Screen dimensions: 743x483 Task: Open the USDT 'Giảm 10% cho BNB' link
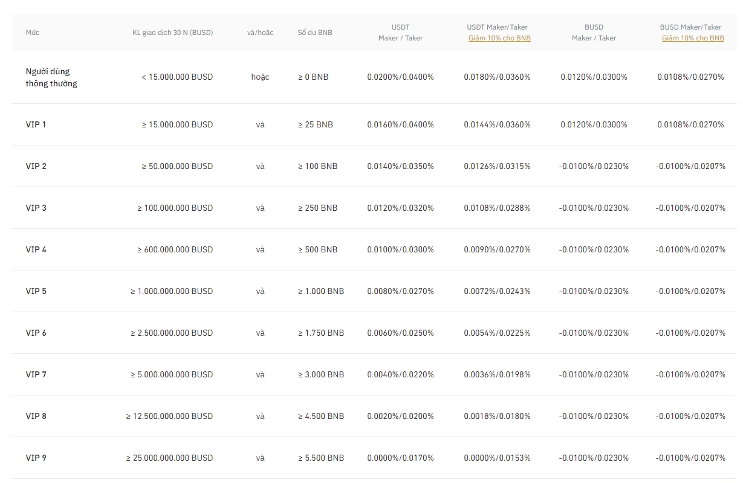[x=499, y=38]
